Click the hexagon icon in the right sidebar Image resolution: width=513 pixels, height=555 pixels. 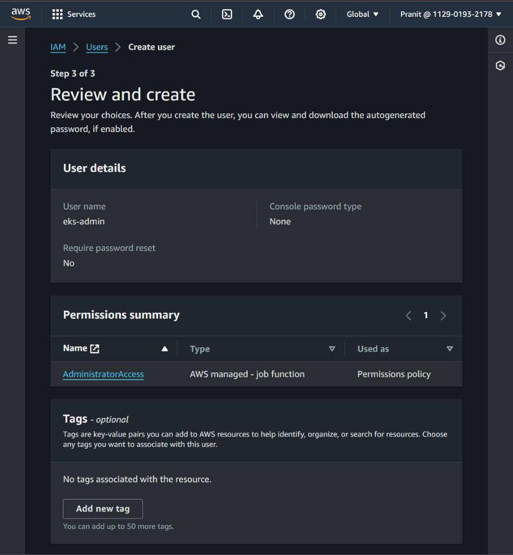pos(499,65)
